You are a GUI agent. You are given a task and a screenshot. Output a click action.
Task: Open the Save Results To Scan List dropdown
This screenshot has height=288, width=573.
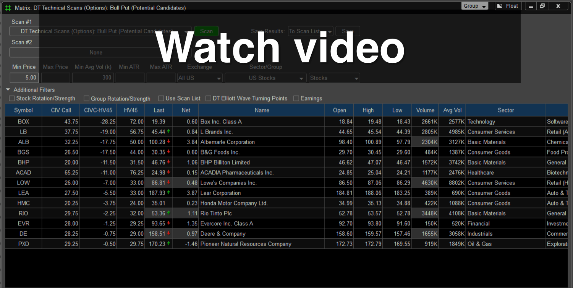311,31
